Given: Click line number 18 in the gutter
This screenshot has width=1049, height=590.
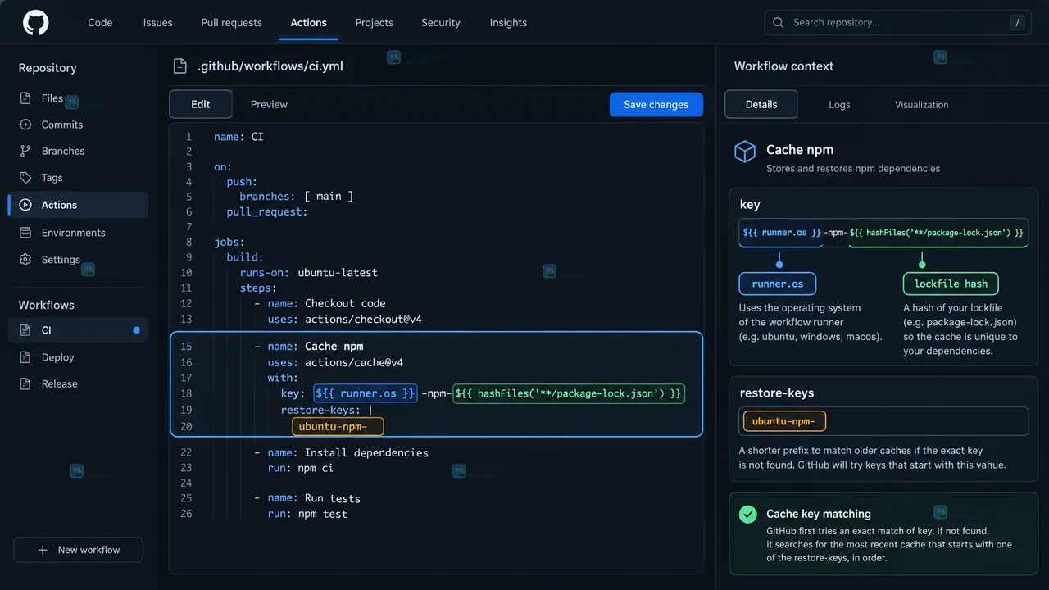Looking at the screenshot, I should coord(186,393).
